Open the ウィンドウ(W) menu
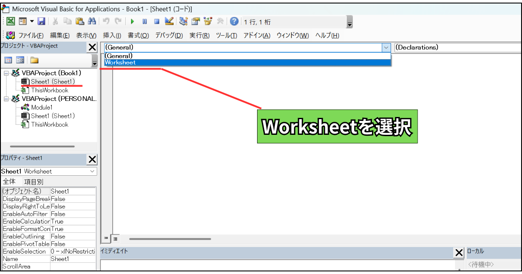 (x=293, y=36)
